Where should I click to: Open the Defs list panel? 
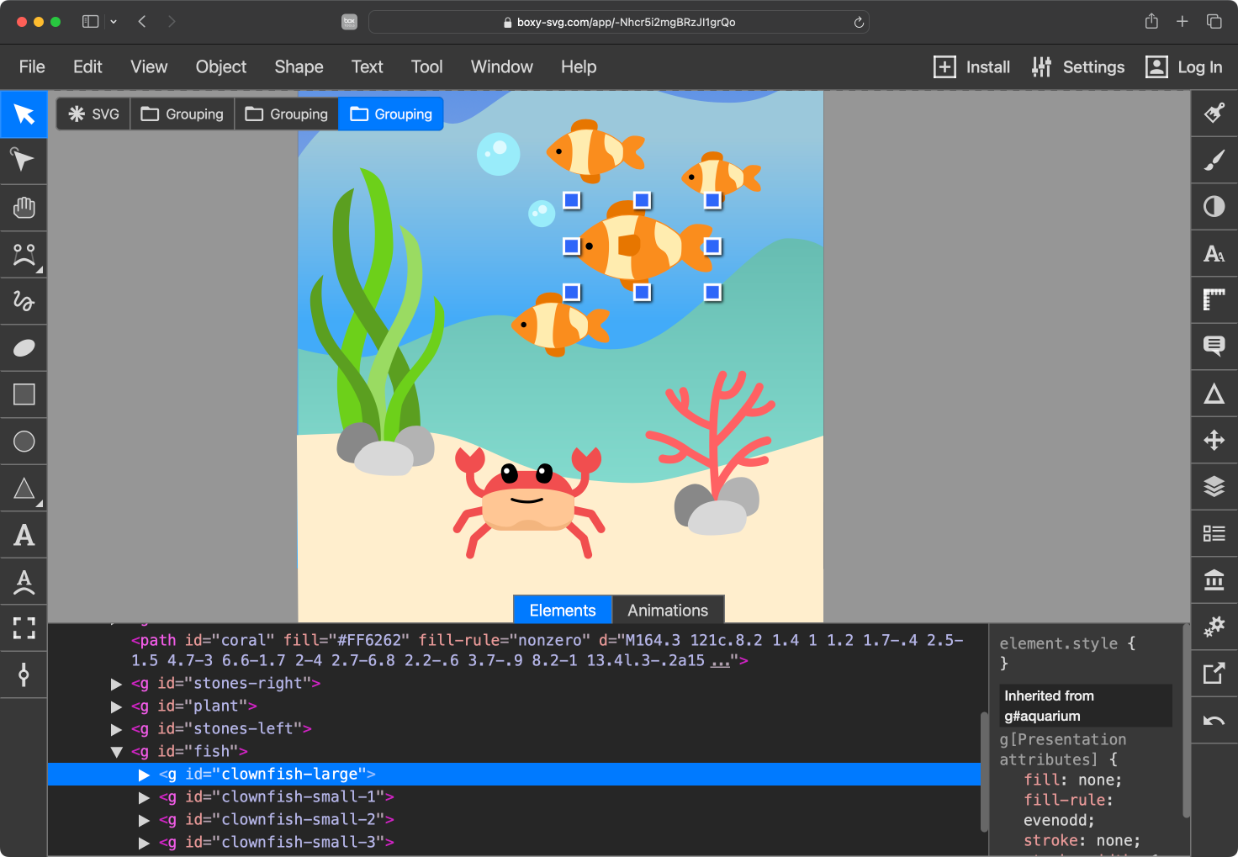click(x=1214, y=533)
